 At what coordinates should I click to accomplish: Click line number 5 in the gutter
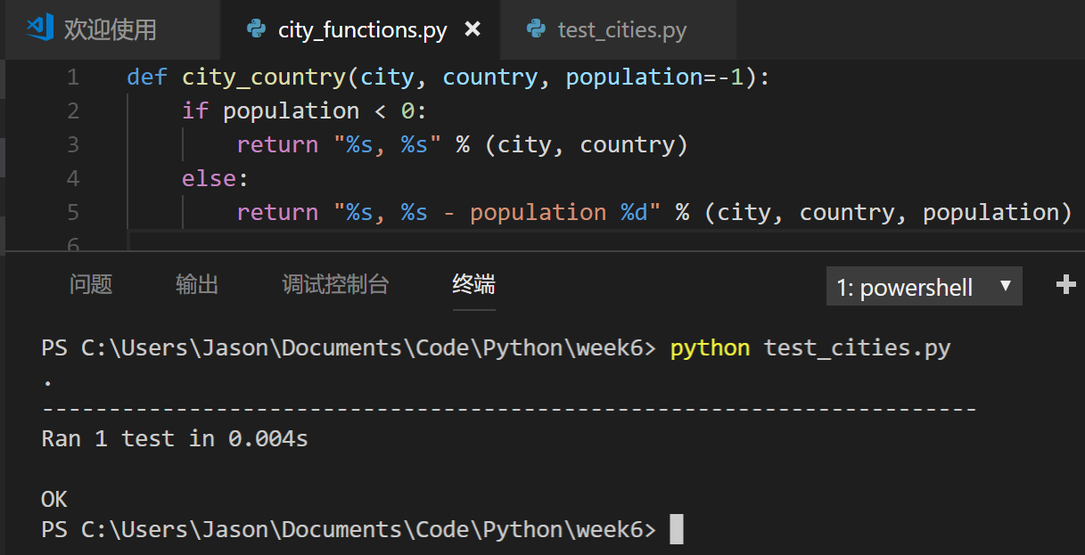click(73, 213)
